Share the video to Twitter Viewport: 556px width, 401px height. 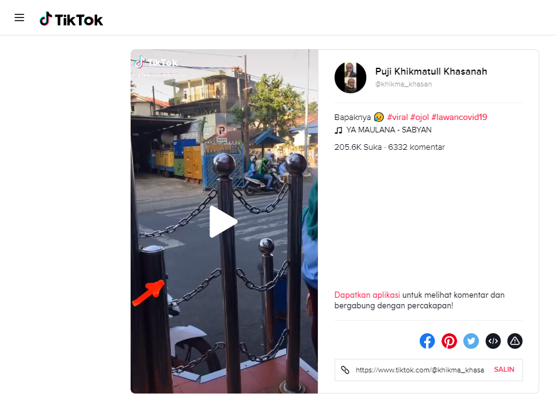(471, 341)
